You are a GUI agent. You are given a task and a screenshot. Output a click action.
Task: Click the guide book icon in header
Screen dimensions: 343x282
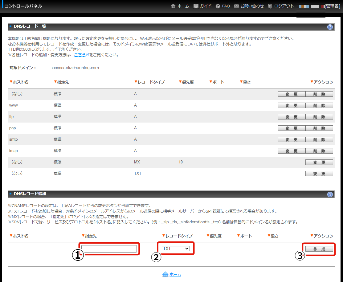tap(196, 6)
